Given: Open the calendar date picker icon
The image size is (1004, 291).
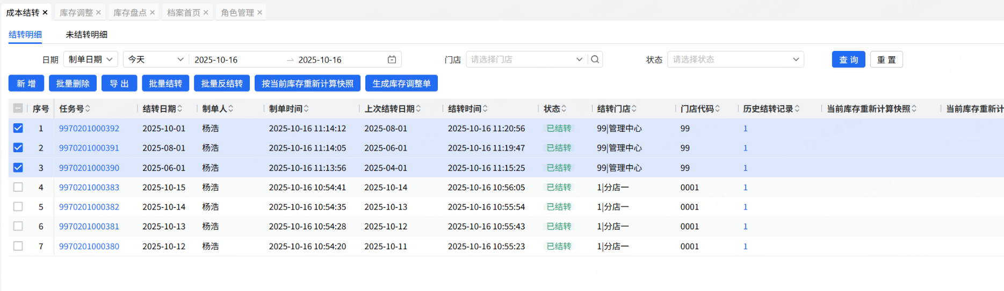Looking at the screenshot, I should coord(392,59).
